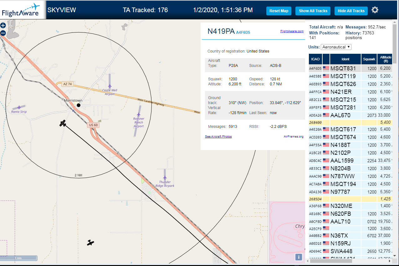Select the MSQT674 row
The image size is (399, 266).
pyautogui.click(x=350, y=137)
